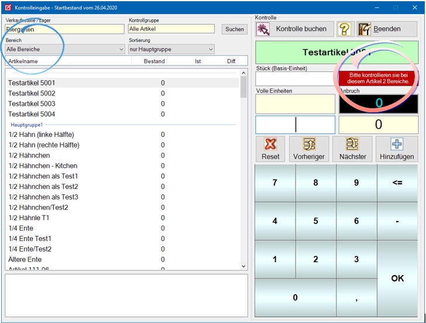Click the Kontrolle buchen wand icon
Image resolution: width=426 pixels, height=323 pixels.
point(263,29)
